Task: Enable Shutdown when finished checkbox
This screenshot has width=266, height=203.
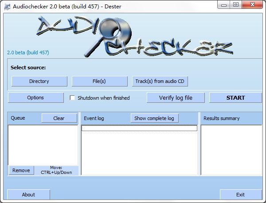Action: (72, 98)
